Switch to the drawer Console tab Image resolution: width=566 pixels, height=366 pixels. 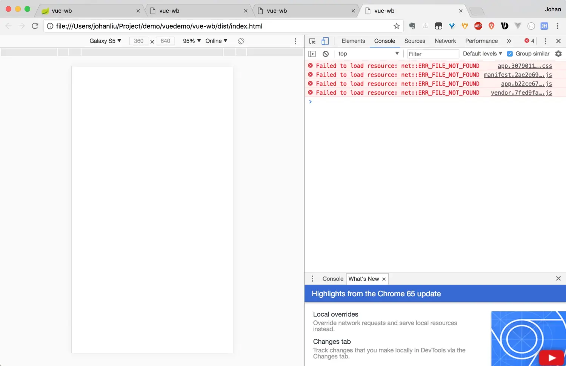pos(333,279)
